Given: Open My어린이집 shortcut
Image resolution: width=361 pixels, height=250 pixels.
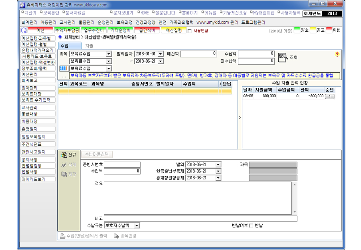Looking at the screenshot, I should [x=262, y=13].
